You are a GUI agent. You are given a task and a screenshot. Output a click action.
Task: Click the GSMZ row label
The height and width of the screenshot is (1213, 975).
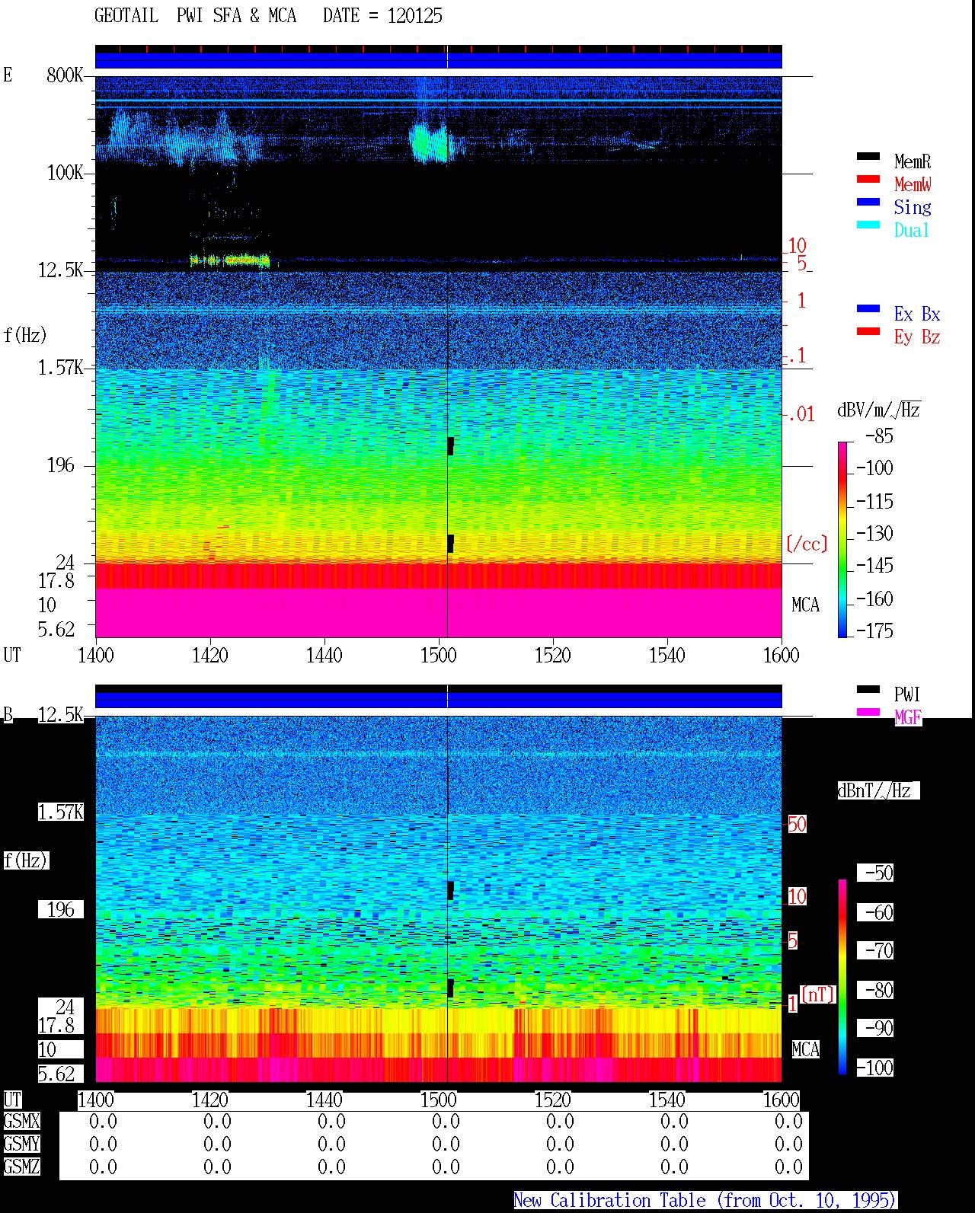click(x=21, y=1167)
